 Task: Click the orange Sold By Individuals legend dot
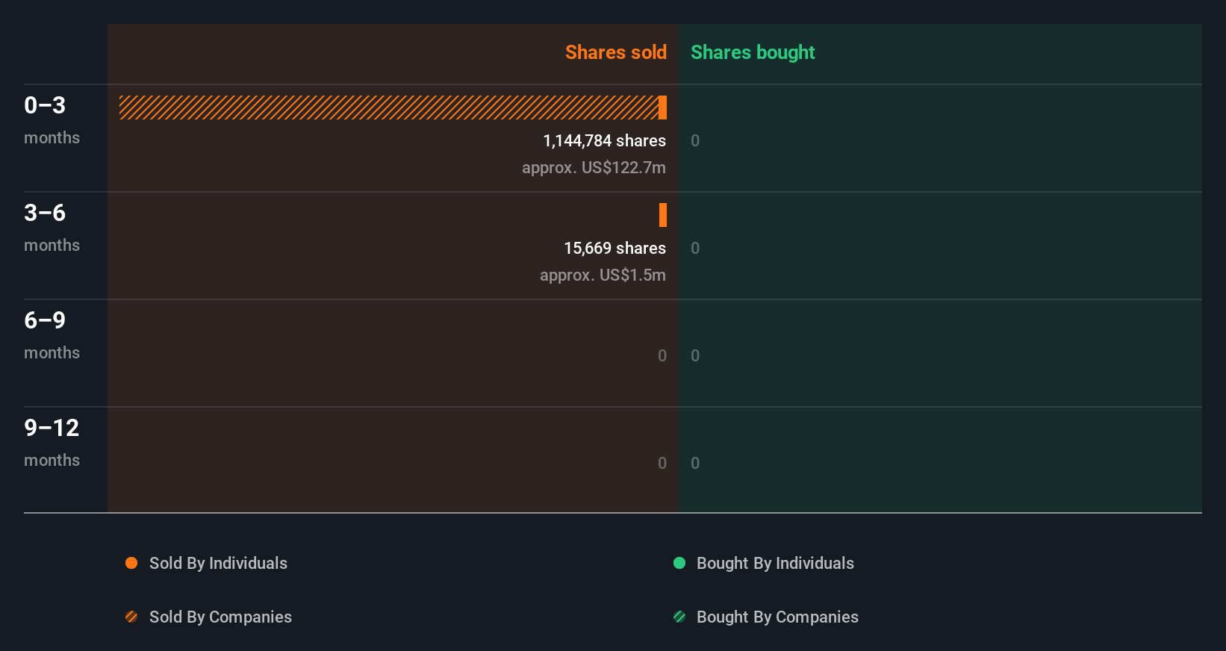click(x=131, y=563)
